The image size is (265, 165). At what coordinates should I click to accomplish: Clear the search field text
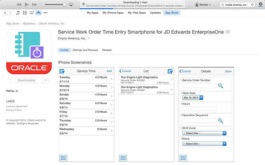(x=252, y=5)
